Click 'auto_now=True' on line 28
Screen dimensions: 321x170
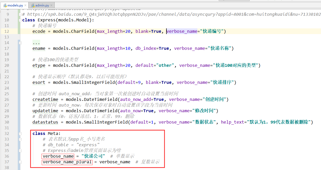pyautogui.click(x=137, y=111)
